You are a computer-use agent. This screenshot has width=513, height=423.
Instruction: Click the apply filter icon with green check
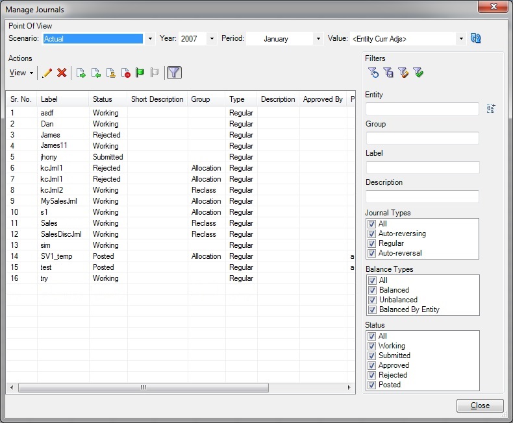pyautogui.click(x=418, y=73)
